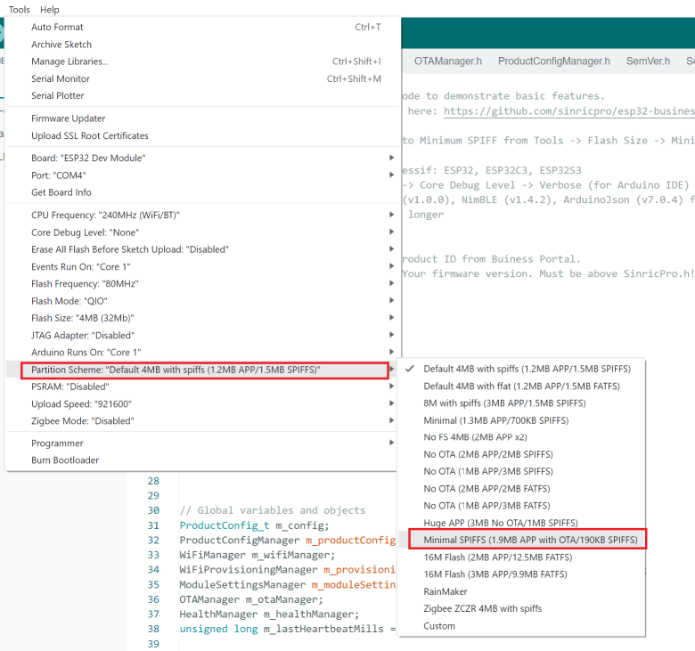695x651 pixels.
Task: Click Get Board Info
Action: pos(202,191)
